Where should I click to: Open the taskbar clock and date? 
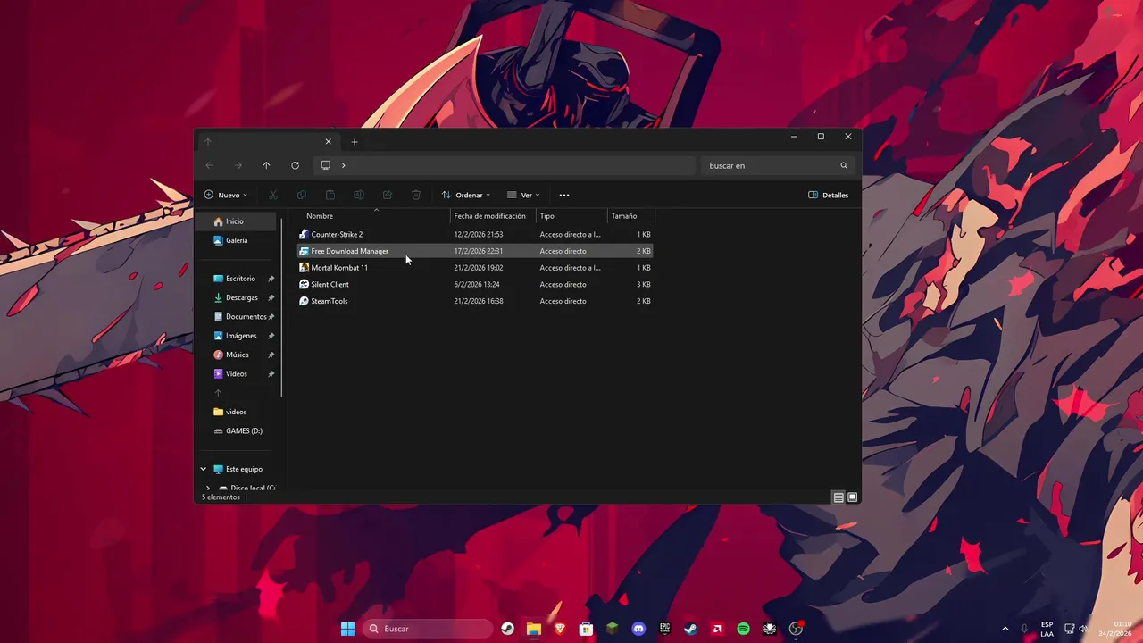(1117, 629)
